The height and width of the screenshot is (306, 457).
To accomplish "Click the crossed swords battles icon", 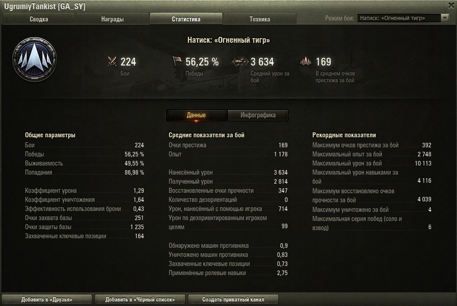I will (112, 61).
